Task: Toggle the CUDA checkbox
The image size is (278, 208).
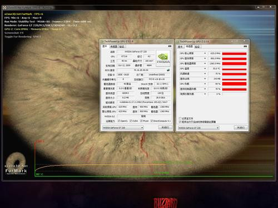Action: pyautogui.click(x=131, y=121)
